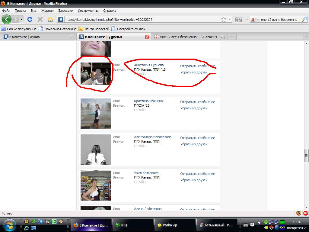Open the dropdown next to the camera icon
Image resolution: width=309 pixels, height=232 pixels.
click(247, 19)
